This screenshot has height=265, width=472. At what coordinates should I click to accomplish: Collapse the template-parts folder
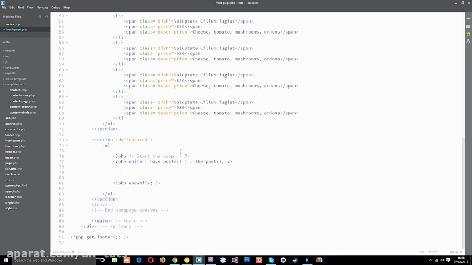coord(15,84)
